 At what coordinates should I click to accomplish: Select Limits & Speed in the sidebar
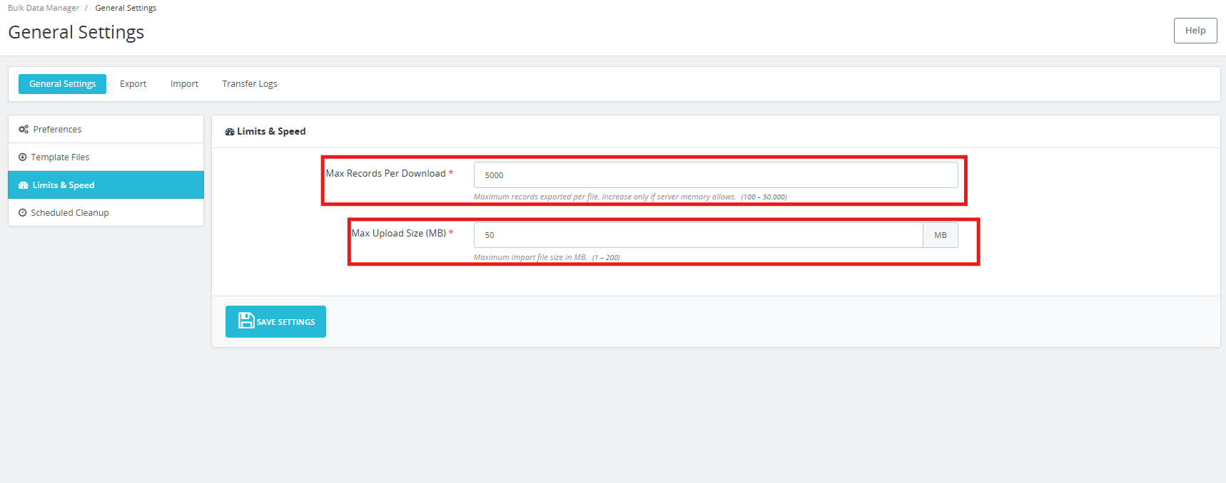[106, 185]
